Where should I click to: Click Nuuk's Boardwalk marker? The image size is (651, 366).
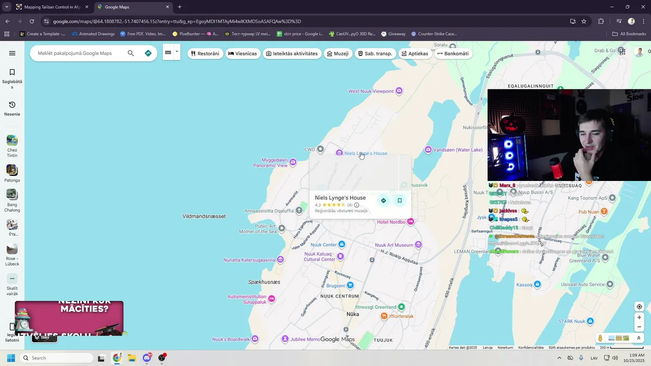[255, 339]
